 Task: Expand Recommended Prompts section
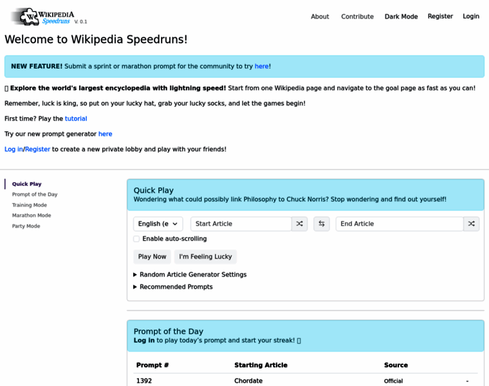tap(176, 287)
